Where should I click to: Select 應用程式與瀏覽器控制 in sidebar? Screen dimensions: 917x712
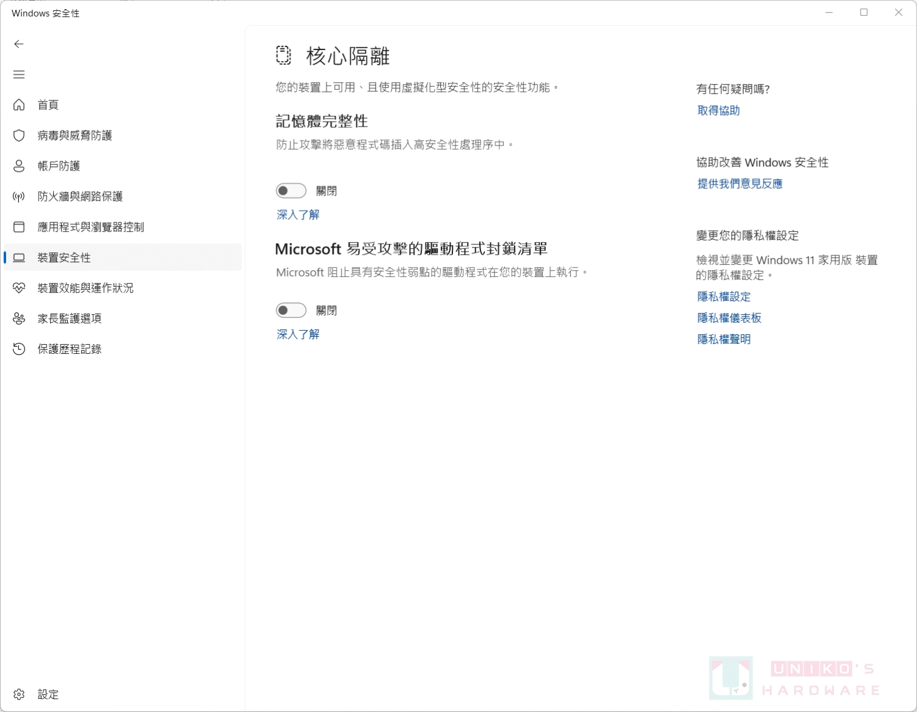(x=123, y=227)
